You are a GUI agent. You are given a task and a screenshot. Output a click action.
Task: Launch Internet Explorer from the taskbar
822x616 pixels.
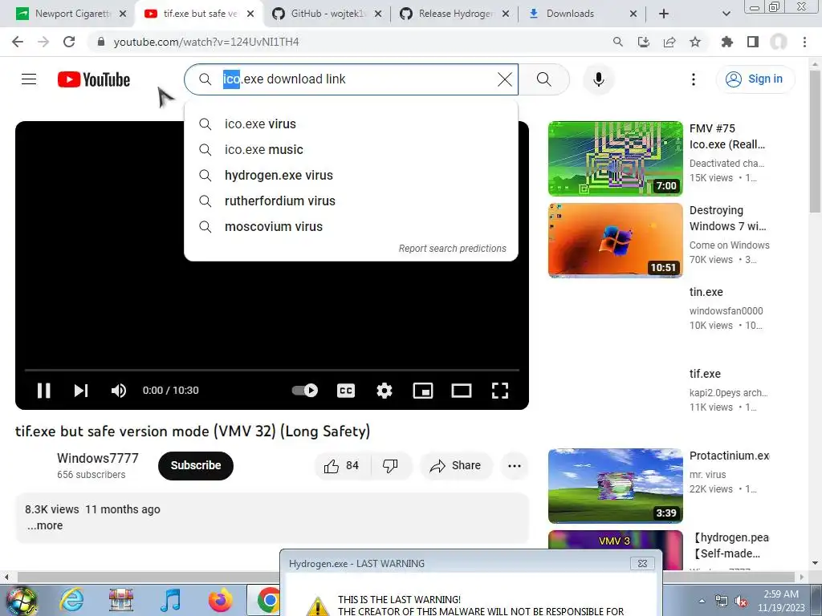click(71, 600)
